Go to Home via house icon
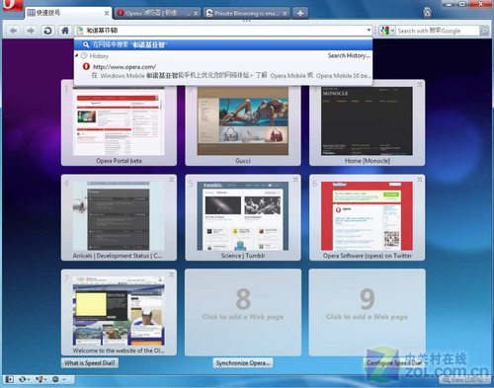Image resolution: width=494 pixels, height=388 pixels. point(65,31)
